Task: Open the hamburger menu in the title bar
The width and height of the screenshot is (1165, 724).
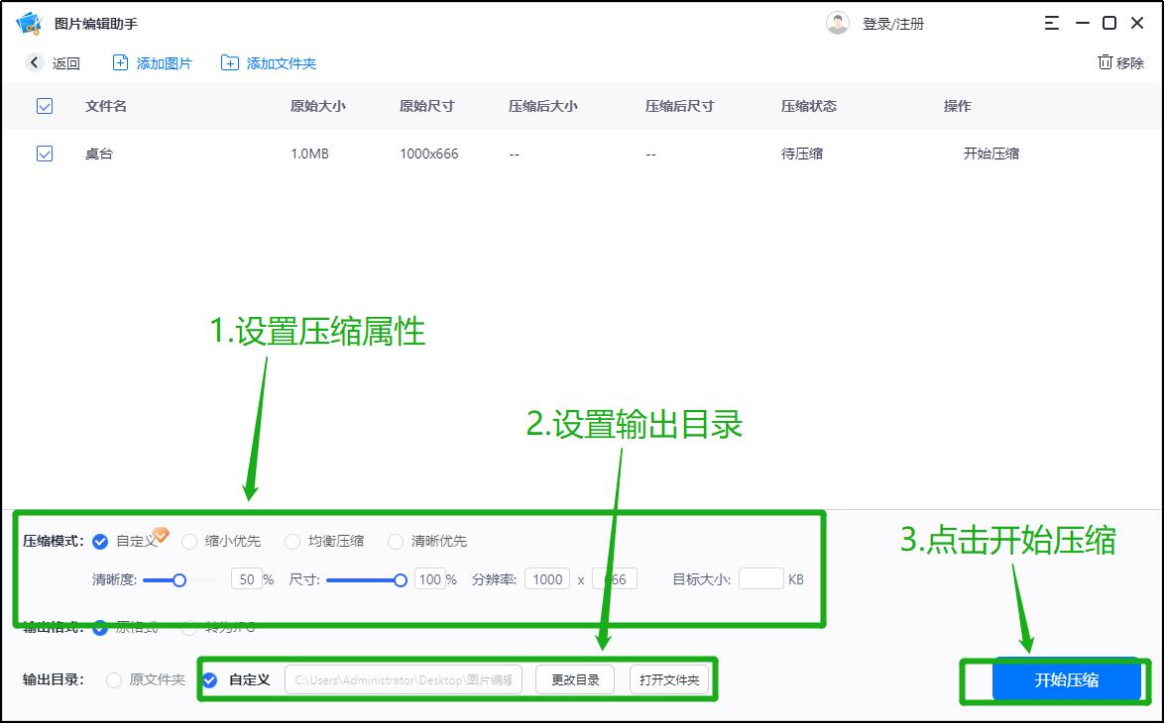Action: click(1052, 22)
